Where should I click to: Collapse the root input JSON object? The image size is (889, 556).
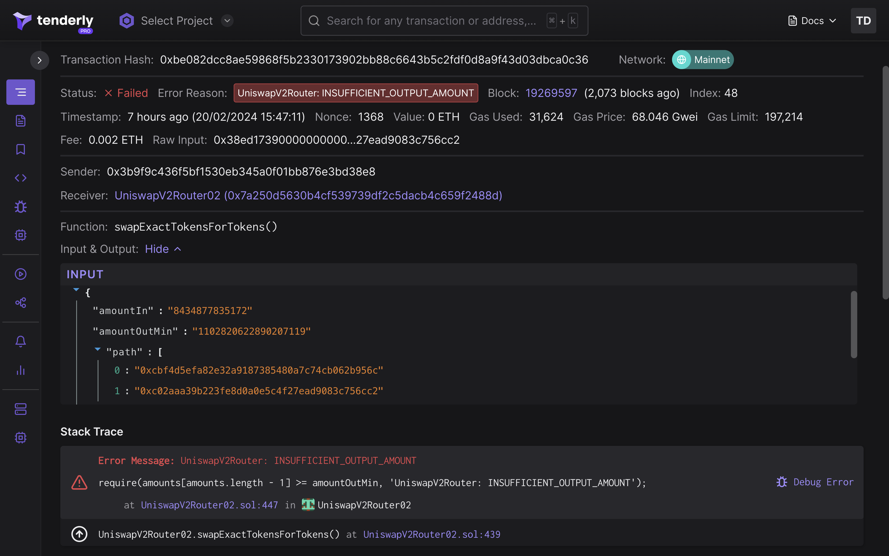(76, 290)
